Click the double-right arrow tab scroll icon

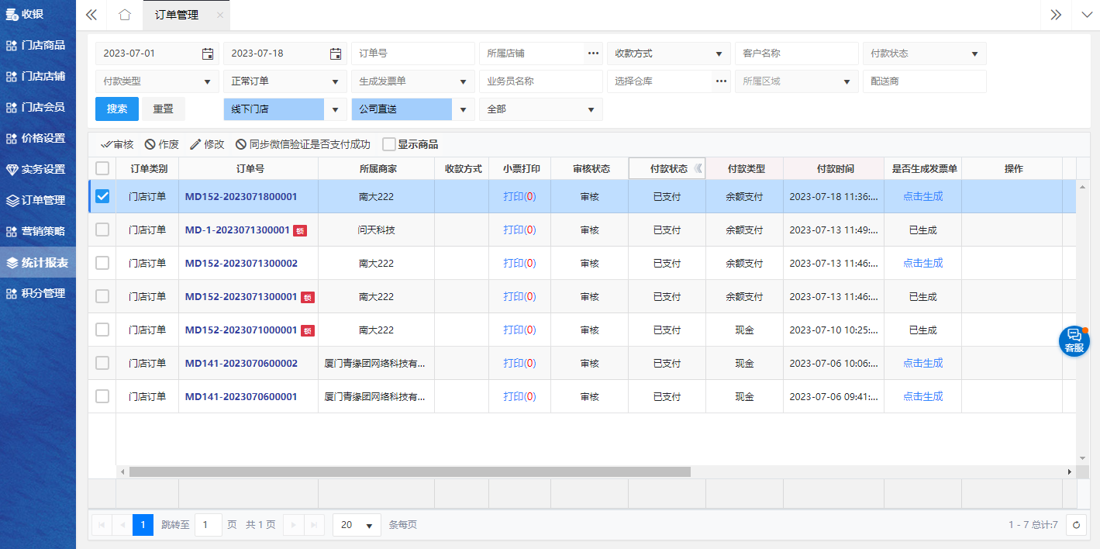tap(1055, 15)
